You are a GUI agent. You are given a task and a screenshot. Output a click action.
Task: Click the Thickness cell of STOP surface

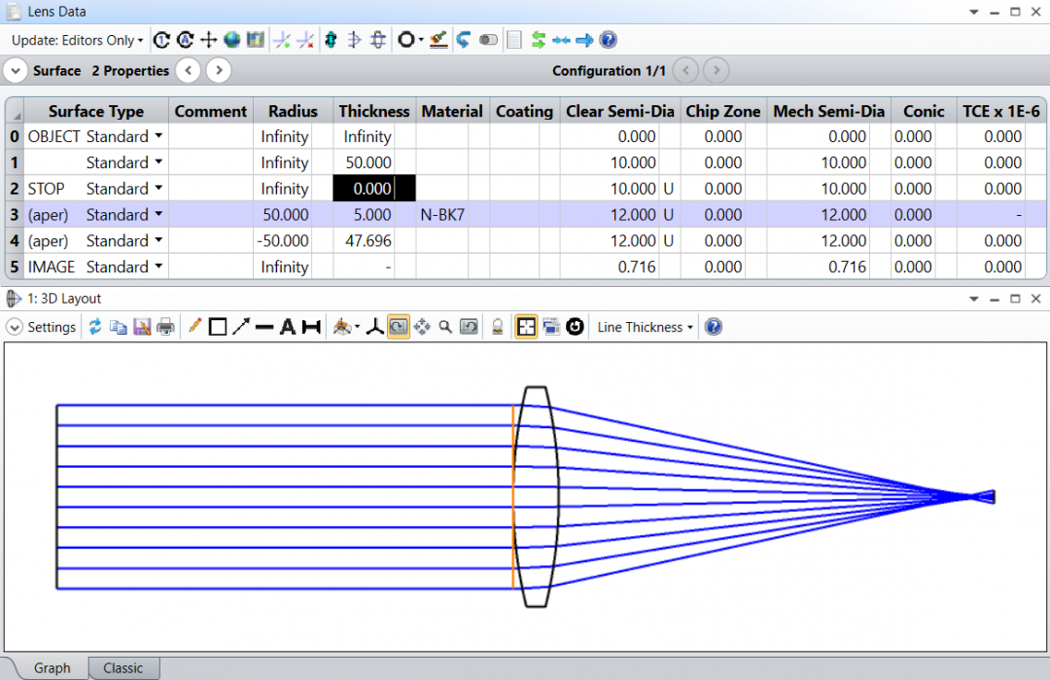click(374, 189)
